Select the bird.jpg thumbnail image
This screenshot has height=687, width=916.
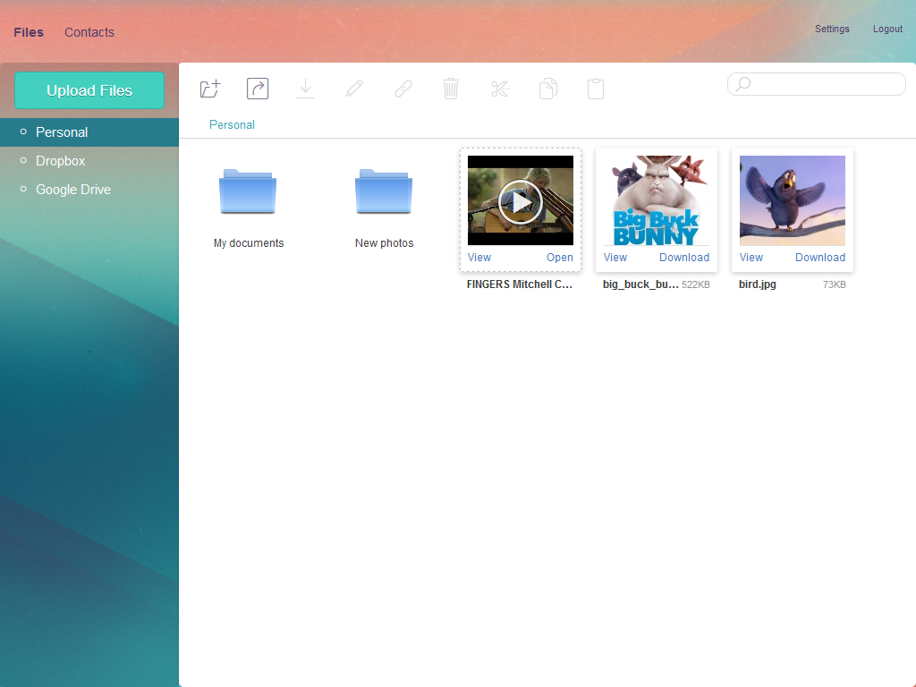coord(793,200)
